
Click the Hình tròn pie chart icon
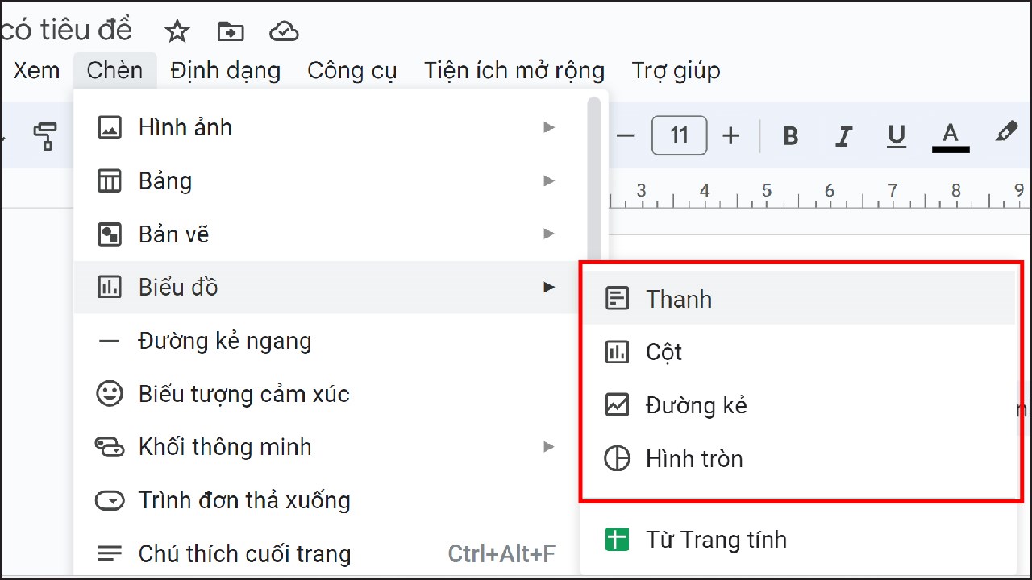(x=618, y=458)
